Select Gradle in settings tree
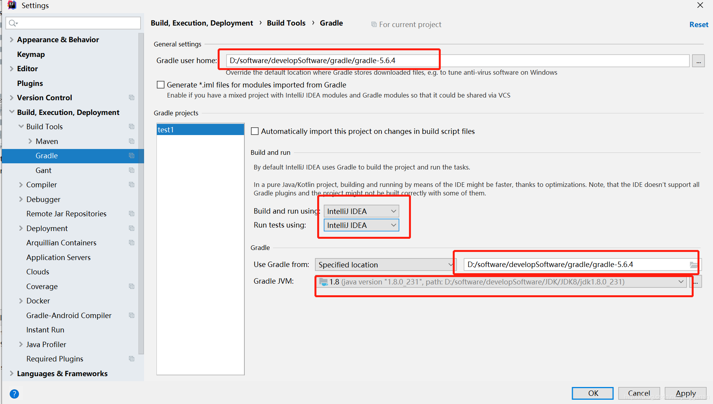Screen dimensions: 713x404 click(x=73, y=156)
